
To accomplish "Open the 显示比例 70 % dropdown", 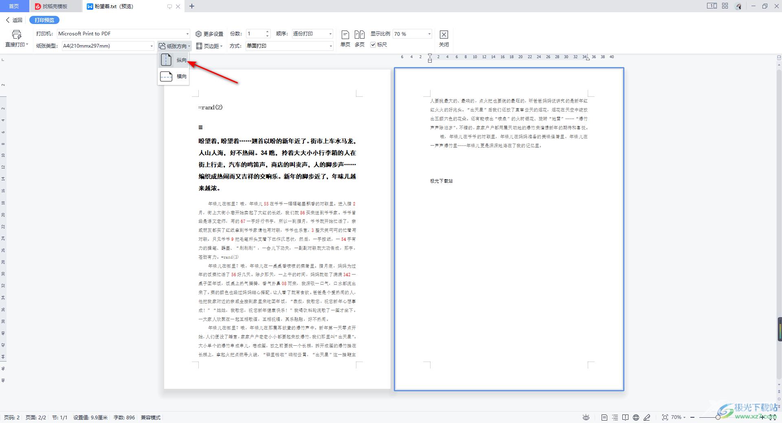I will pyautogui.click(x=412, y=34).
